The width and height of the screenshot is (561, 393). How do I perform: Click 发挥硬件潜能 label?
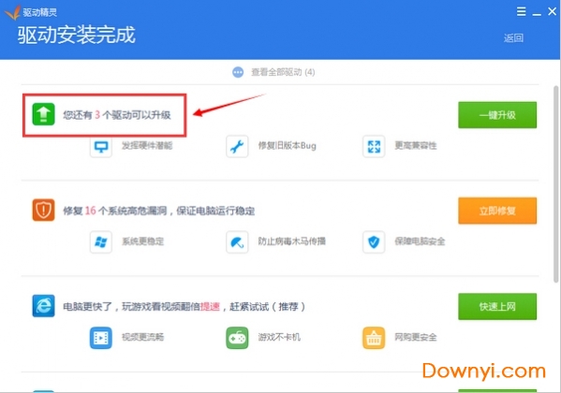(x=147, y=146)
